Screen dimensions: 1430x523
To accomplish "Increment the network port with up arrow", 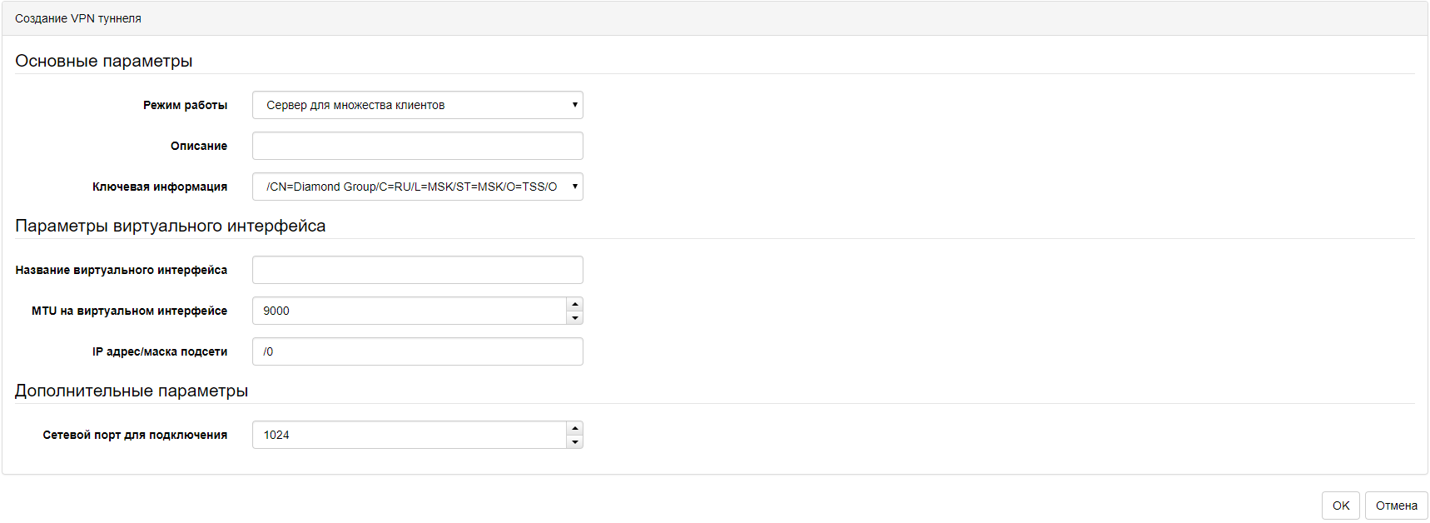I will coord(574,428).
